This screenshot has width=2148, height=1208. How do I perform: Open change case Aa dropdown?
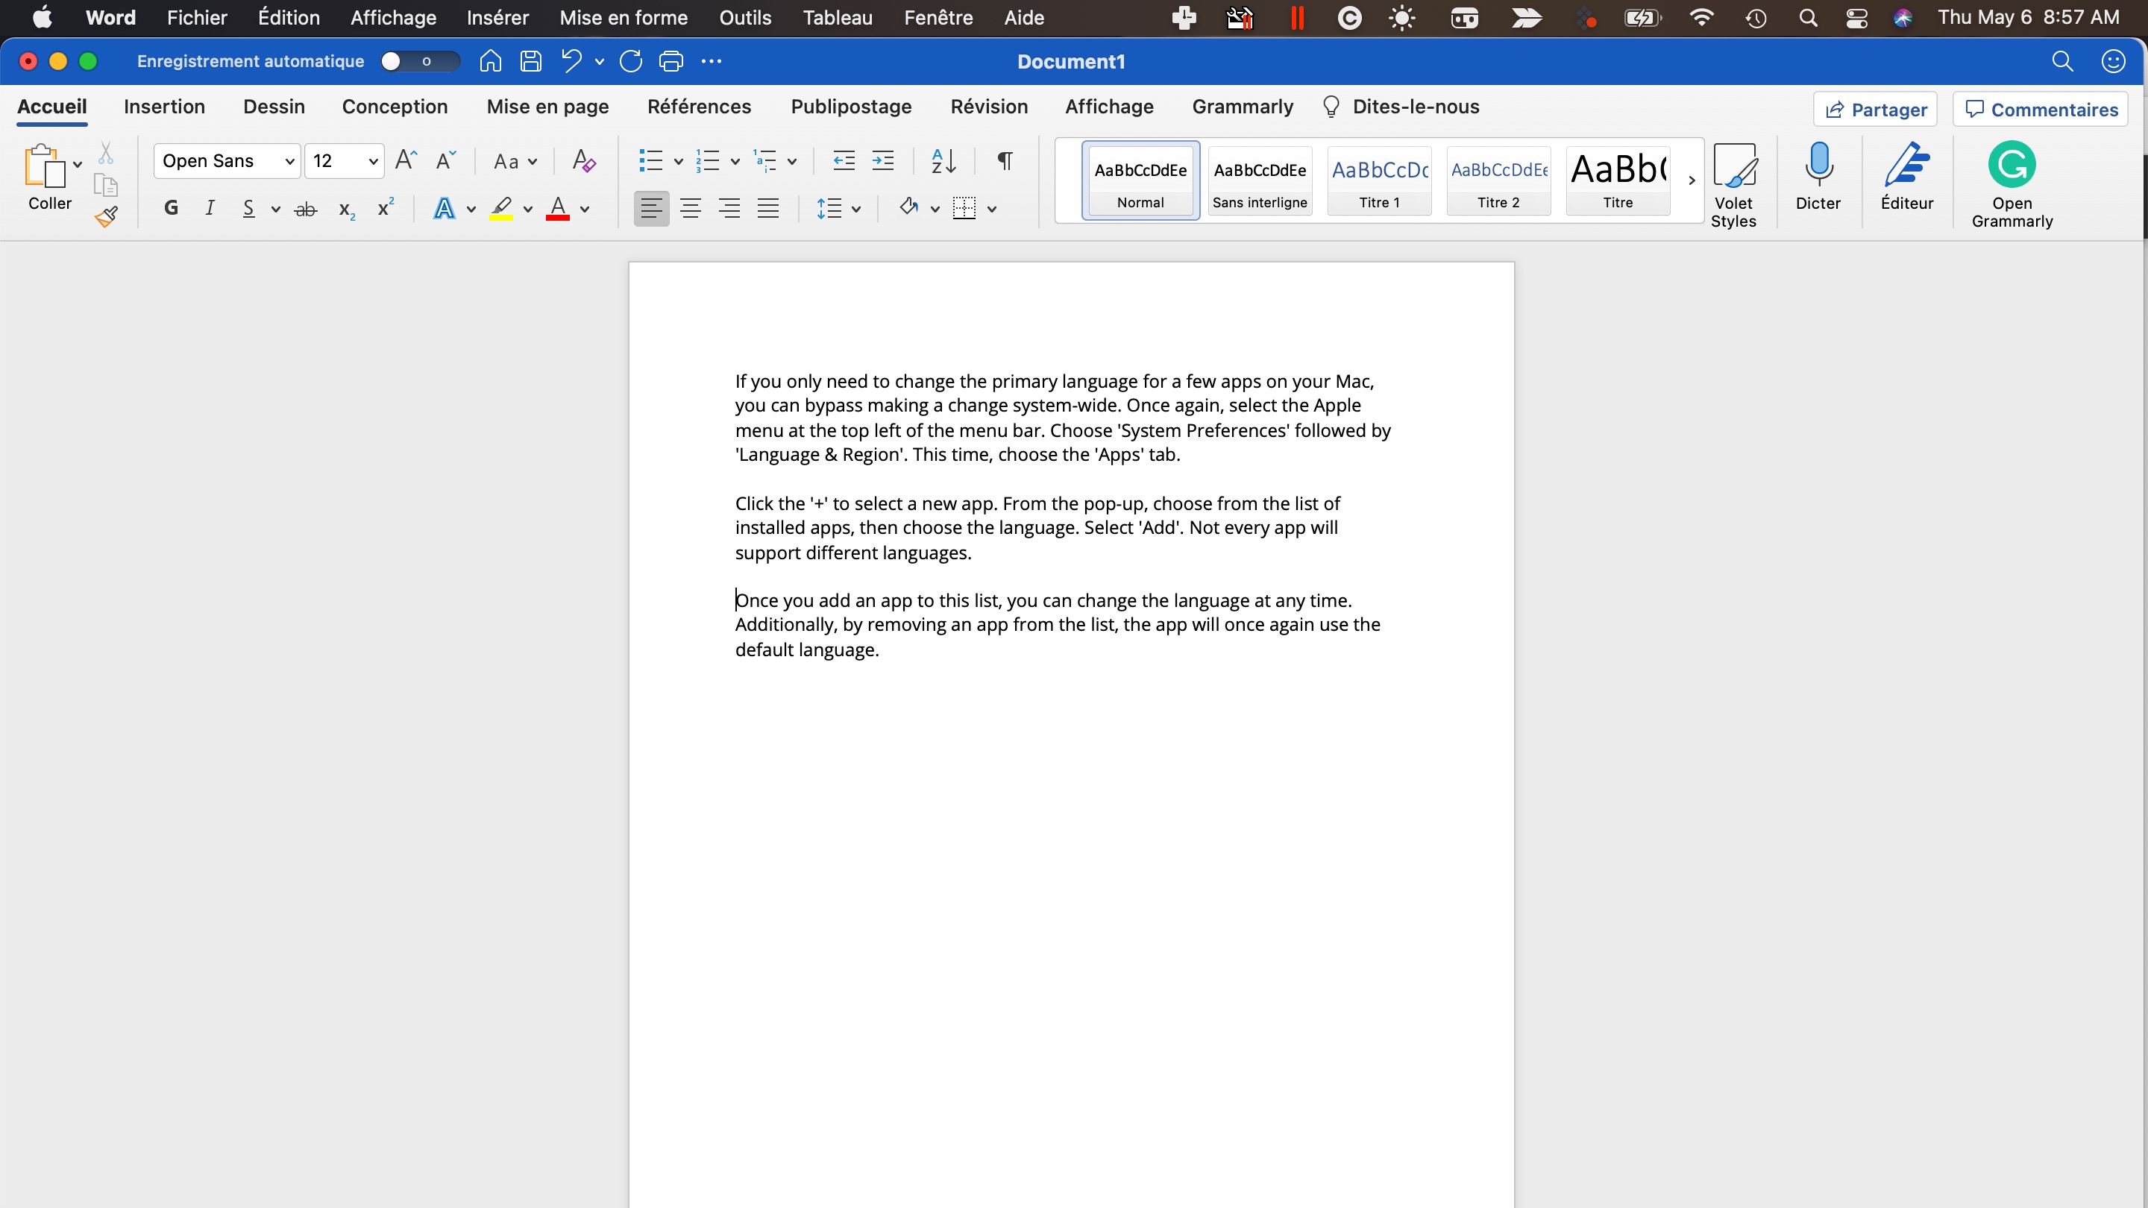coord(515,162)
